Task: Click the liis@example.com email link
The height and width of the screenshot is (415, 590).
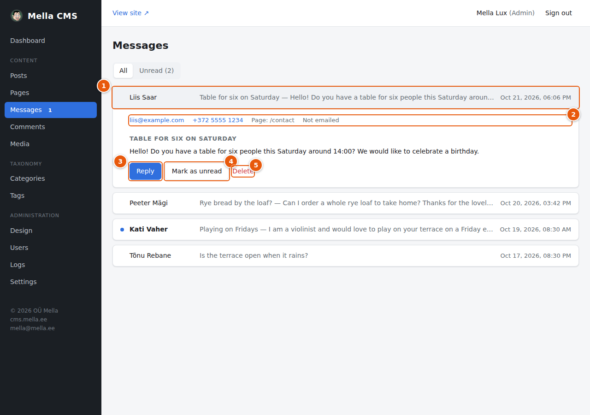Action: (157, 120)
